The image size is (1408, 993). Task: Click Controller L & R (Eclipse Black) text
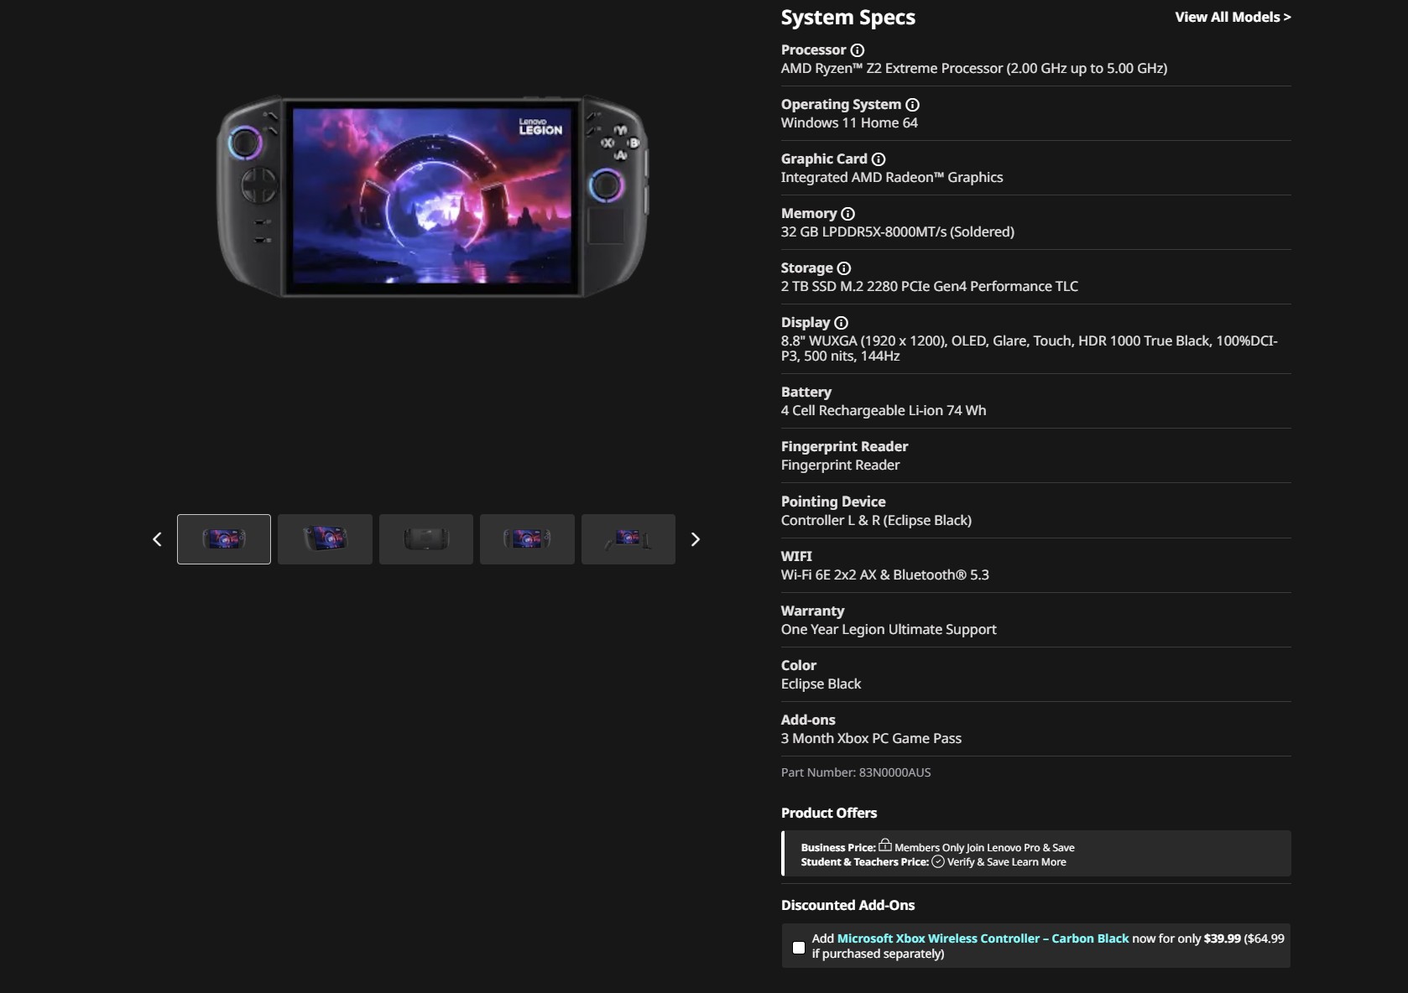click(x=876, y=521)
